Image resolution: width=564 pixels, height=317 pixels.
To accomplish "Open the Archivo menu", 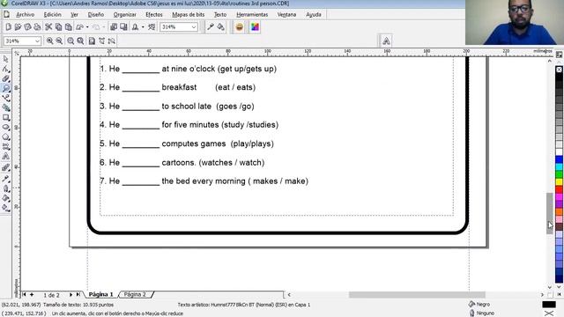I will click(25, 14).
